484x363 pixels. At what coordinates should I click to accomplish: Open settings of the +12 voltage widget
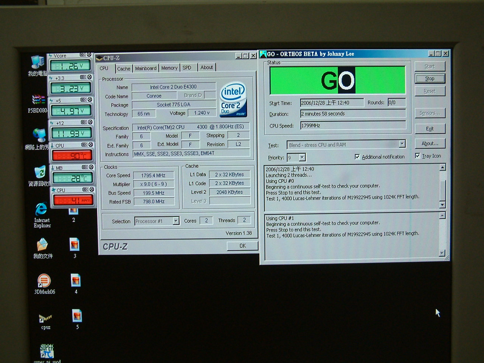click(84, 122)
